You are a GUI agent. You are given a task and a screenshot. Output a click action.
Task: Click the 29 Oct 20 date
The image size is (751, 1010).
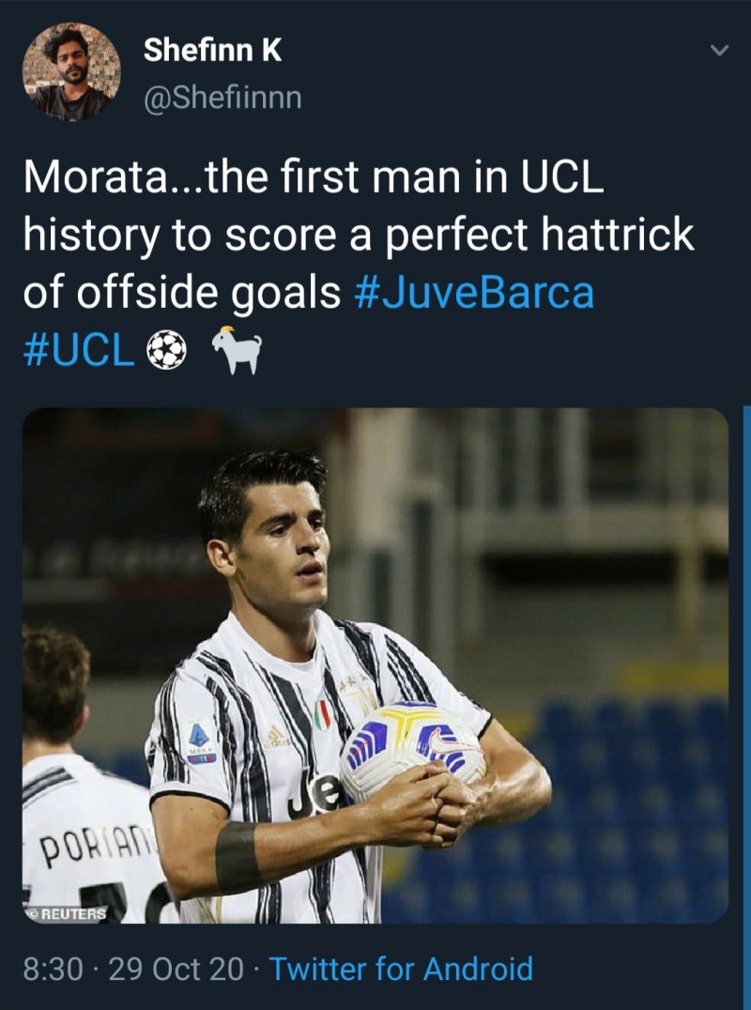click(x=176, y=968)
